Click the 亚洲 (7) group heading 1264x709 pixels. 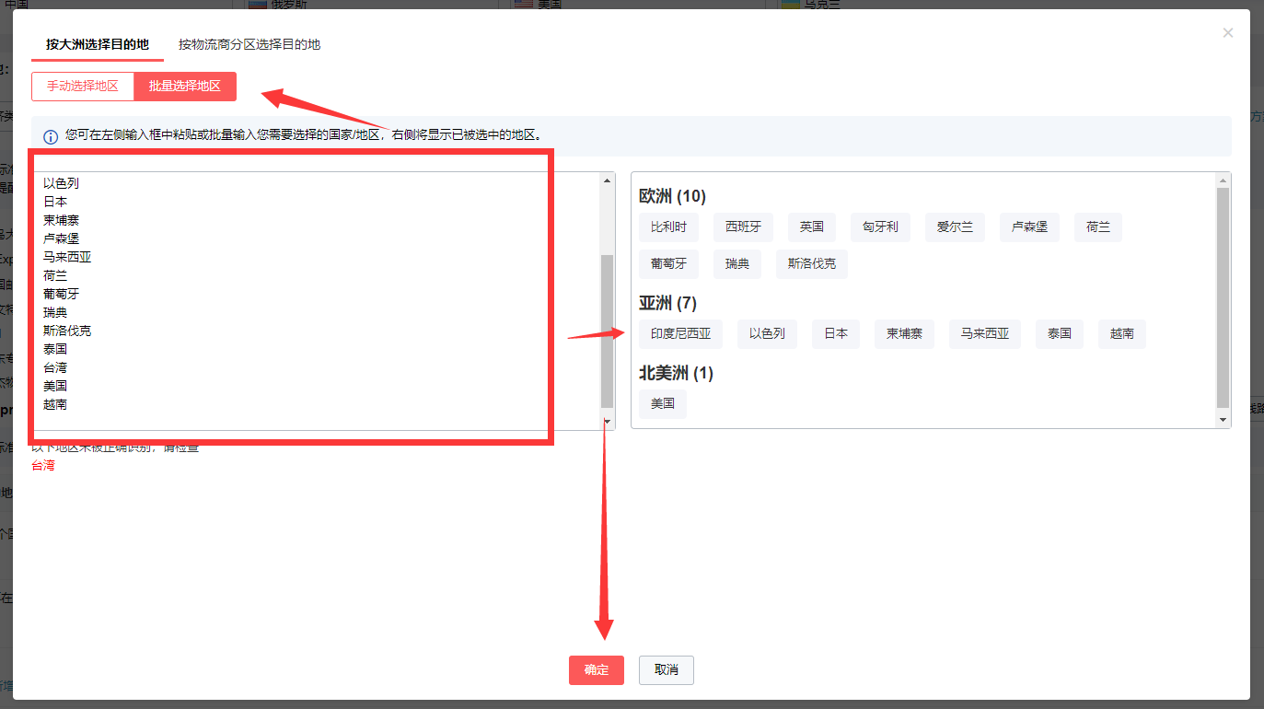coord(668,303)
